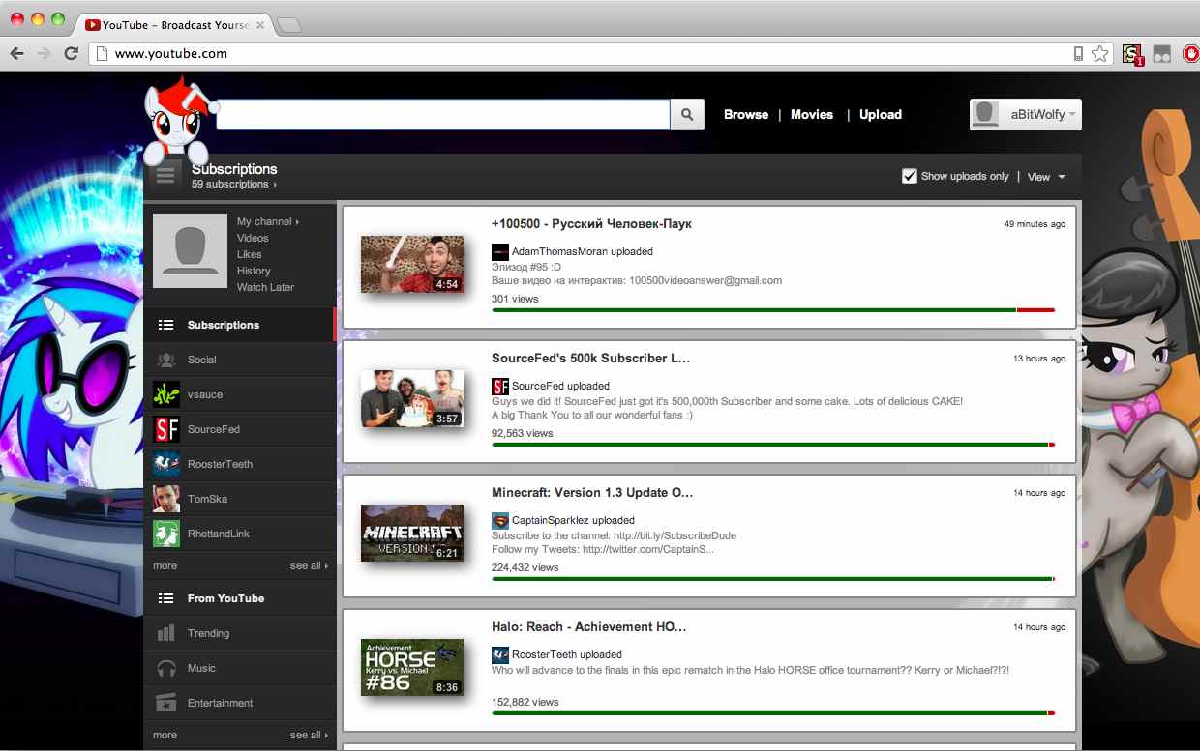Click the RoosterTeeth sidebar channel icon
The image size is (1200, 751).
pyautogui.click(x=166, y=464)
